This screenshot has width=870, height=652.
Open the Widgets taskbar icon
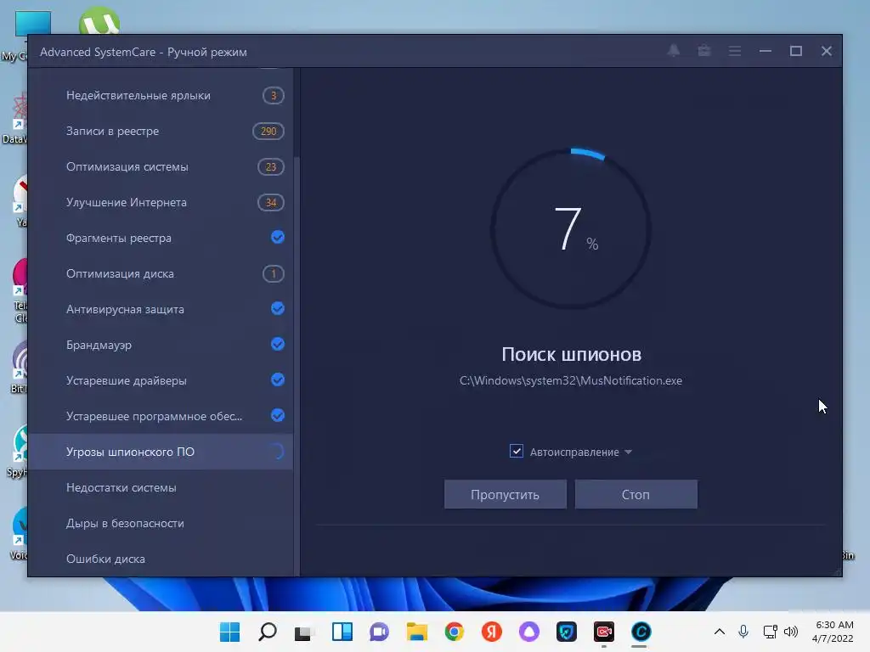coord(342,632)
